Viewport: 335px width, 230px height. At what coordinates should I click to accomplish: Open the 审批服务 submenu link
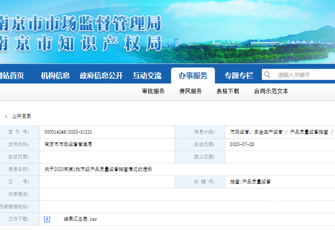(153, 91)
